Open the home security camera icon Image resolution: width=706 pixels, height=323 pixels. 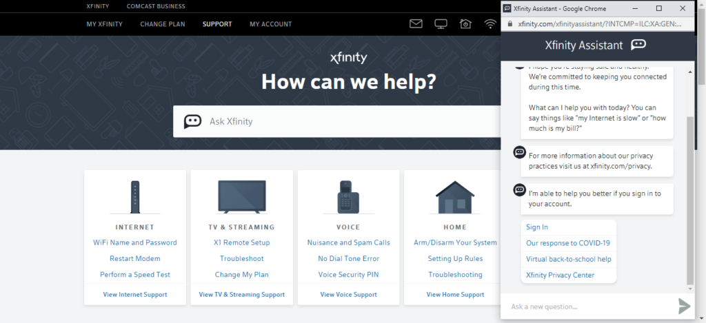click(x=465, y=24)
